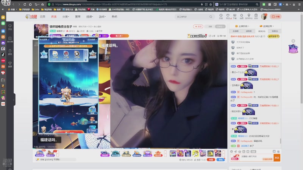Follow the streamer with +关注 button
This screenshot has height=170, width=303.
198,26
